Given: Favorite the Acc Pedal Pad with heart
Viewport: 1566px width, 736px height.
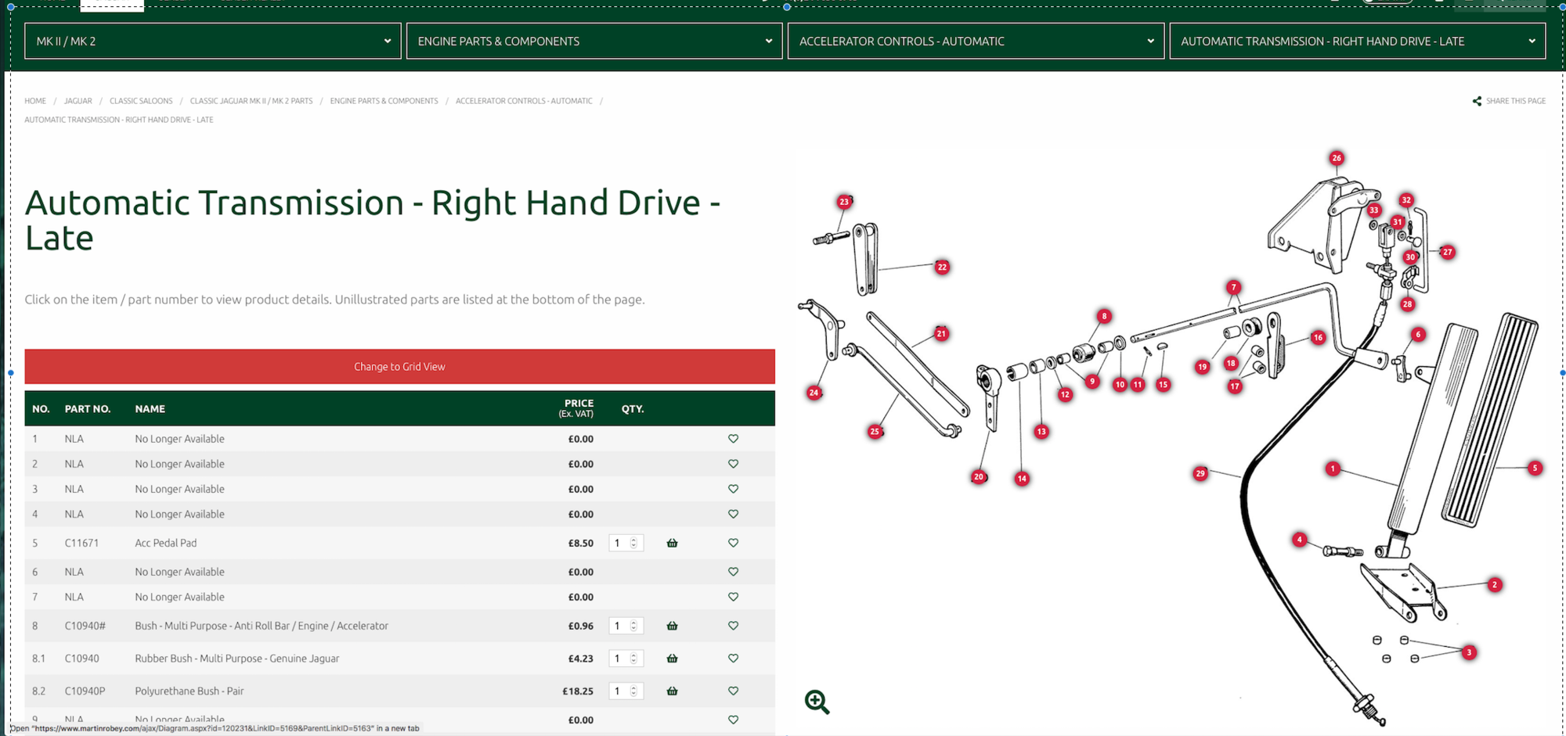Looking at the screenshot, I should [x=733, y=543].
